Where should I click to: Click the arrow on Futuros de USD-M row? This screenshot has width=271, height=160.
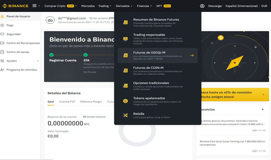[192, 55]
